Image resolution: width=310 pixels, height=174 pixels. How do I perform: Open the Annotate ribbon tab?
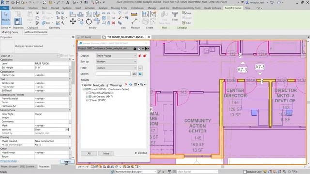(90, 8)
